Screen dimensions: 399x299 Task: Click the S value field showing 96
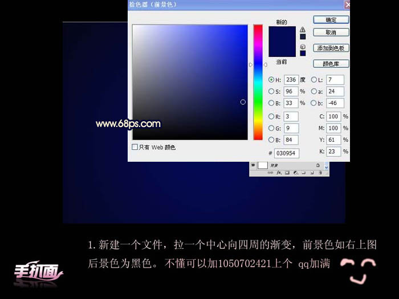[x=291, y=91]
